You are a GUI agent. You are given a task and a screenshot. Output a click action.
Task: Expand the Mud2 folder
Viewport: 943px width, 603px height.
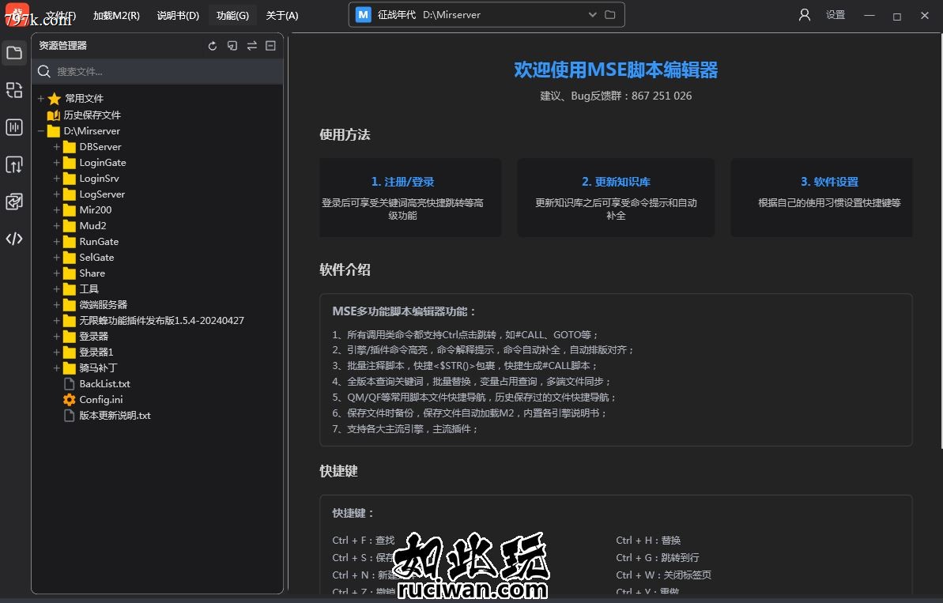[57, 225]
